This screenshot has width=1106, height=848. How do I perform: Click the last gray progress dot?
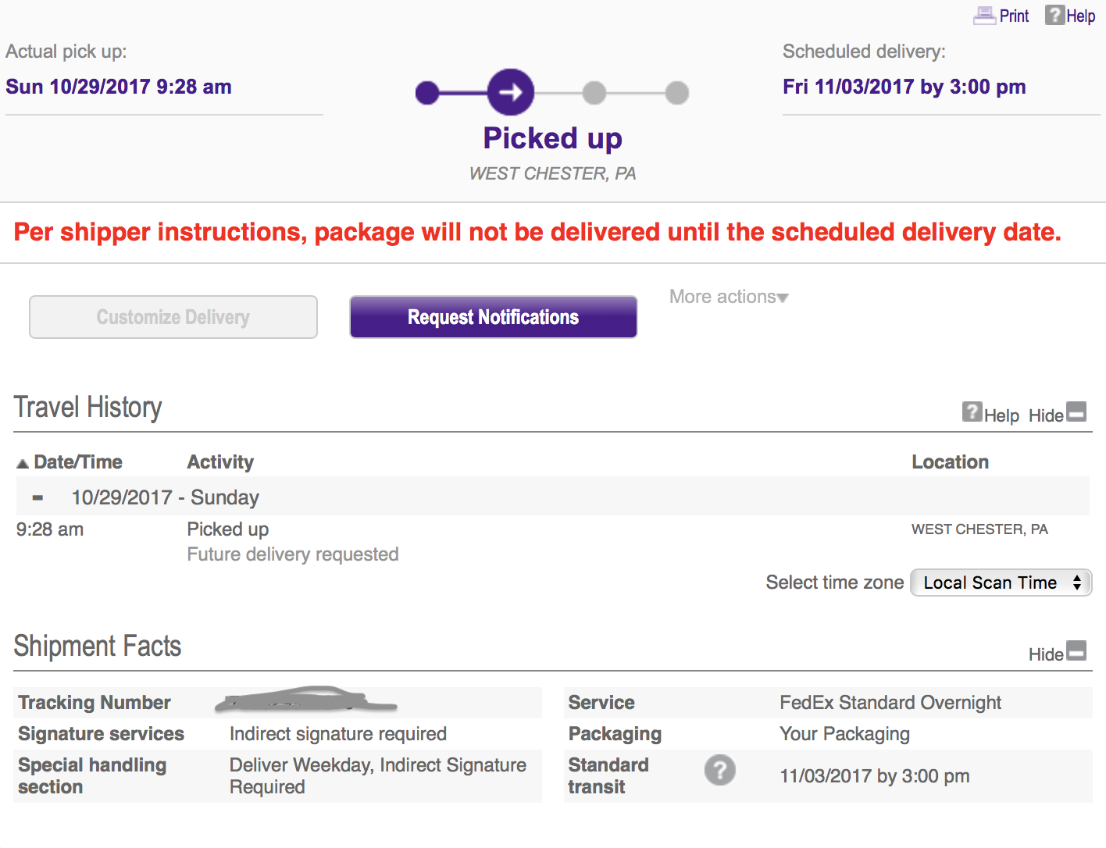point(677,92)
